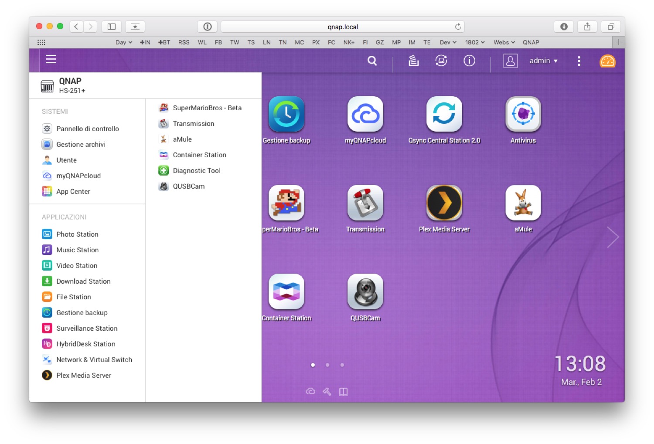Click the search magnifier icon
Viewport: 654px width, 444px height.
pyautogui.click(x=372, y=61)
